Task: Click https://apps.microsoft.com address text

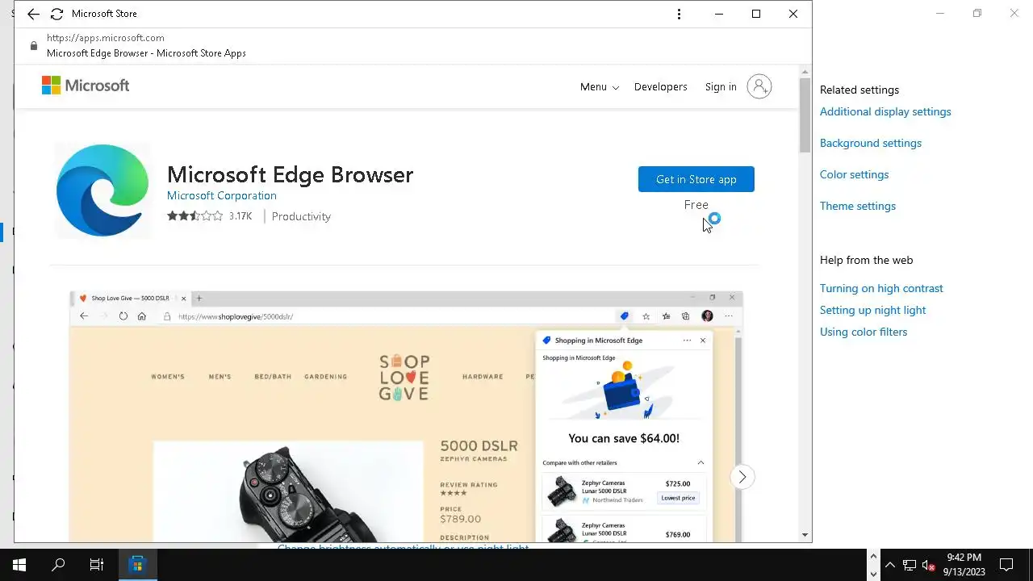Action: coord(106,38)
